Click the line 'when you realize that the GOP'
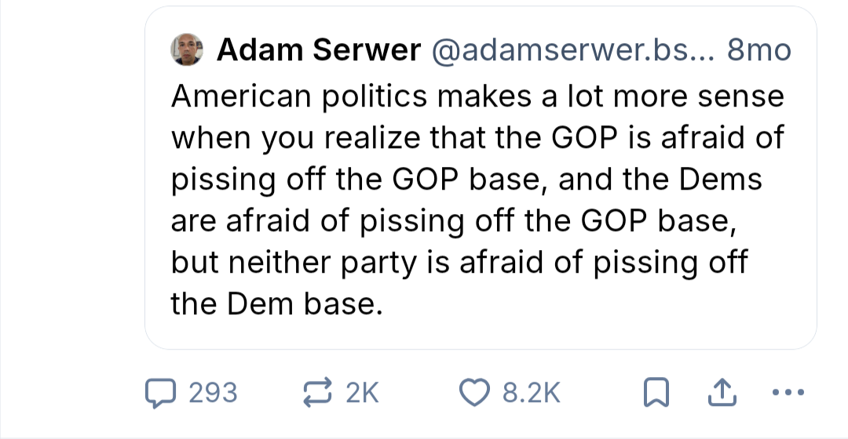Screen dimensions: 848x439 pyautogui.click(x=477, y=138)
